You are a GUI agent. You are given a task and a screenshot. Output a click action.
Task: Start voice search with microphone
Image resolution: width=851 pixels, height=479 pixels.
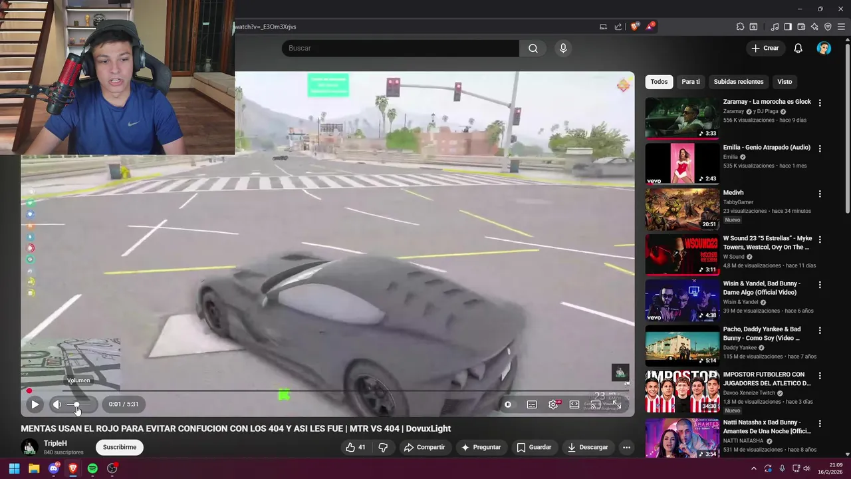click(563, 48)
